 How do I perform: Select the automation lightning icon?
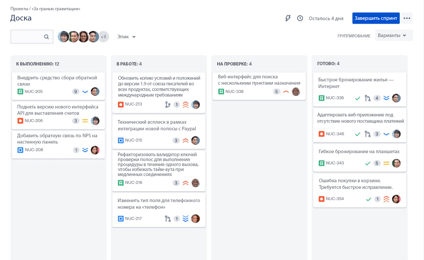pyautogui.click(x=288, y=18)
